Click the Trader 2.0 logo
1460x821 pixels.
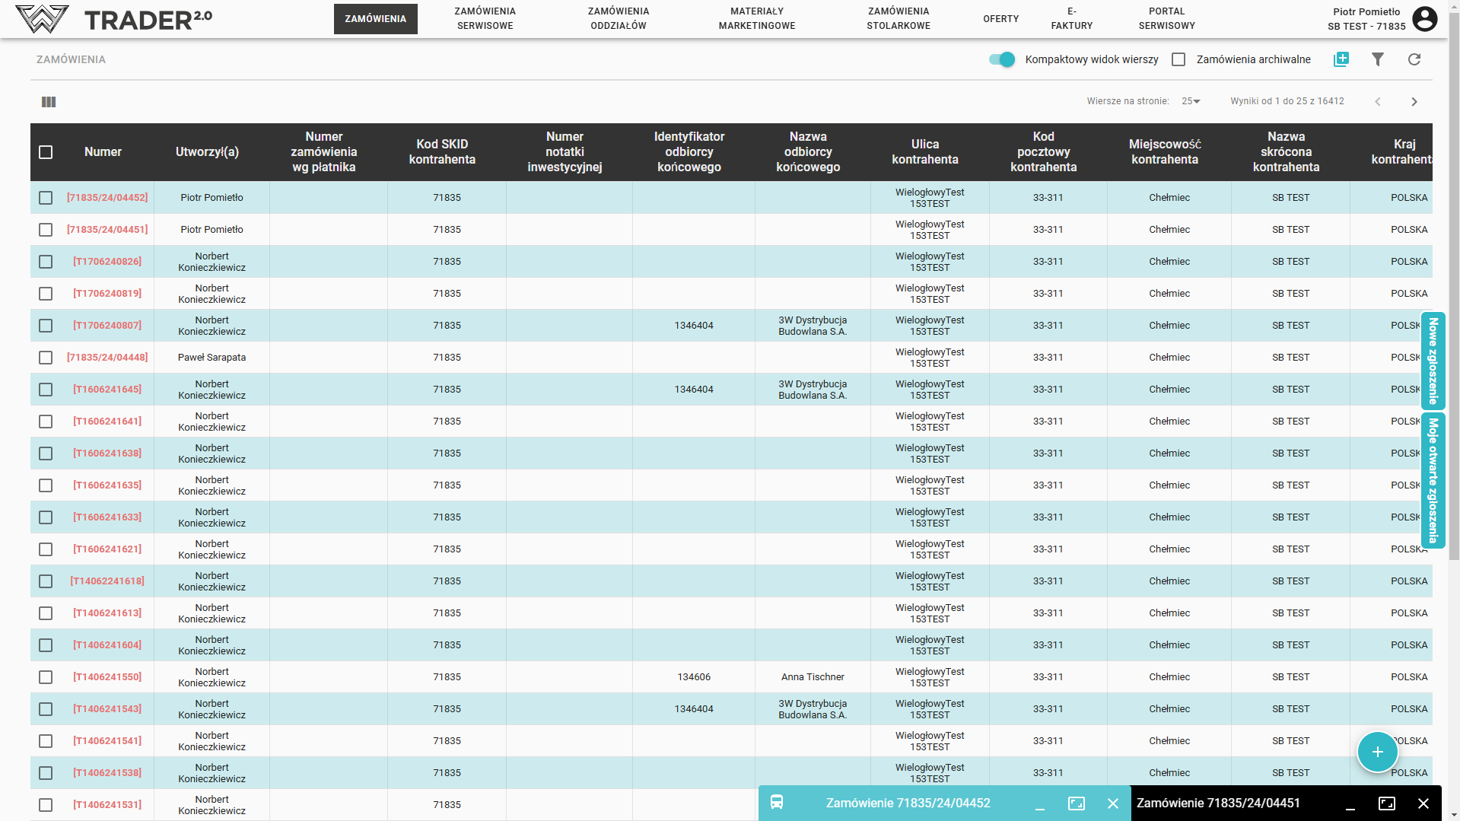tap(114, 19)
